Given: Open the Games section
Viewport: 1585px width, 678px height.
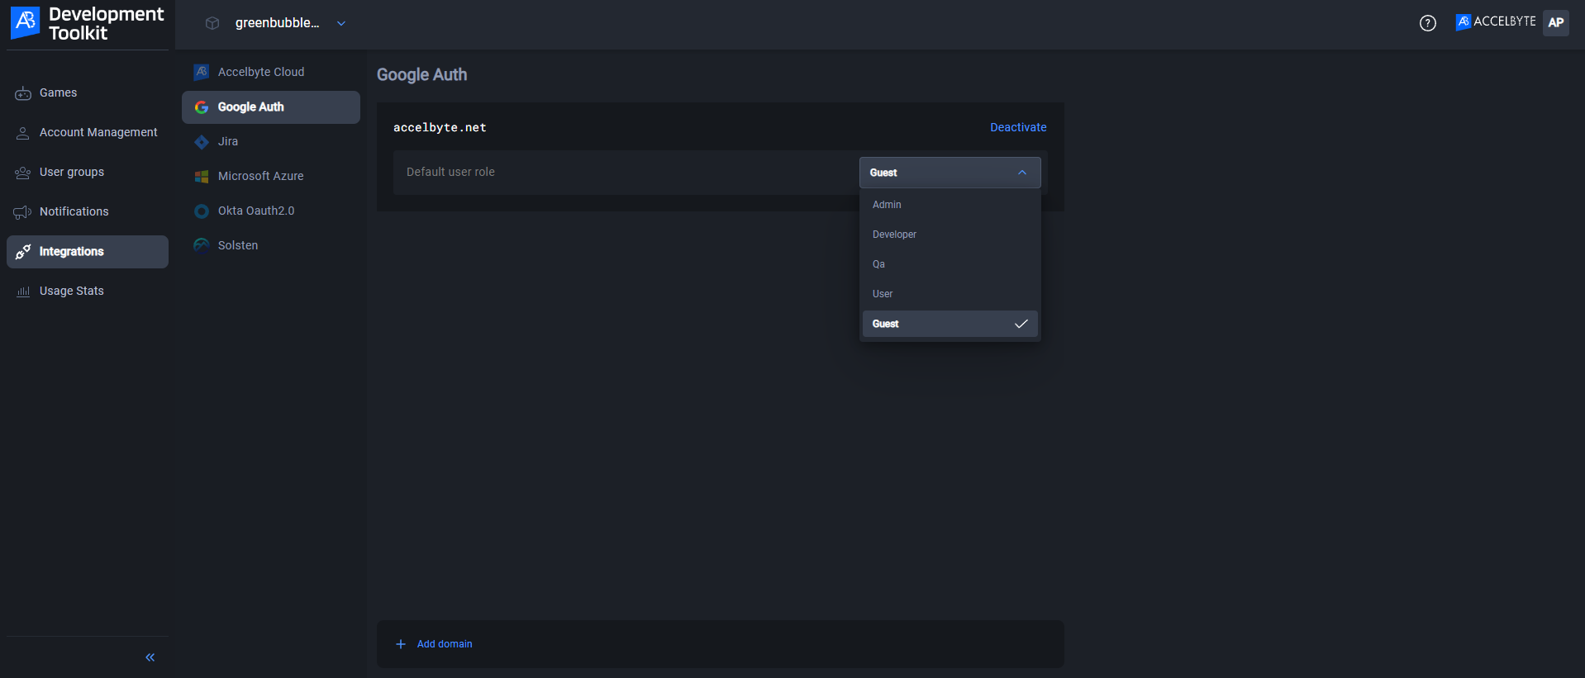Looking at the screenshot, I should coord(88,92).
